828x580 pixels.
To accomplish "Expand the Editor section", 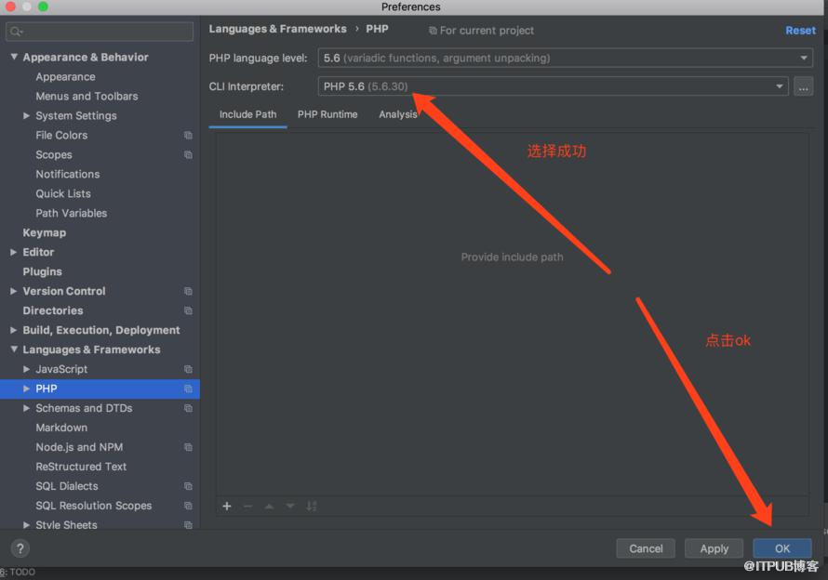I will point(14,252).
